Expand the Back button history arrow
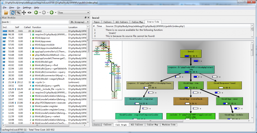The width and height of the screenshot is (257, 133). coord(40,12)
